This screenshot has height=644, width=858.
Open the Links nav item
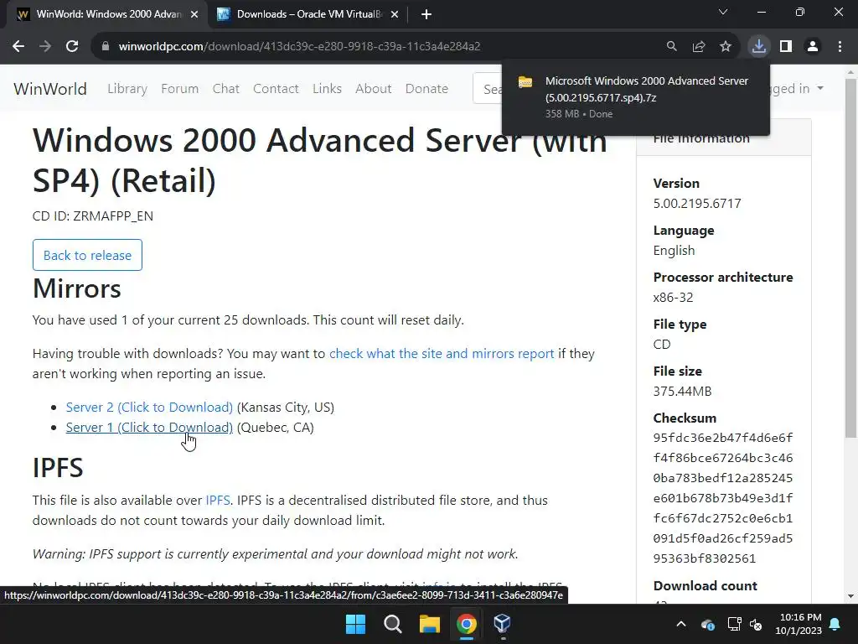coord(328,89)
